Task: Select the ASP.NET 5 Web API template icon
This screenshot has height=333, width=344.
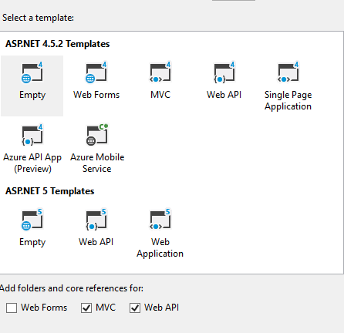Action: 96,220
